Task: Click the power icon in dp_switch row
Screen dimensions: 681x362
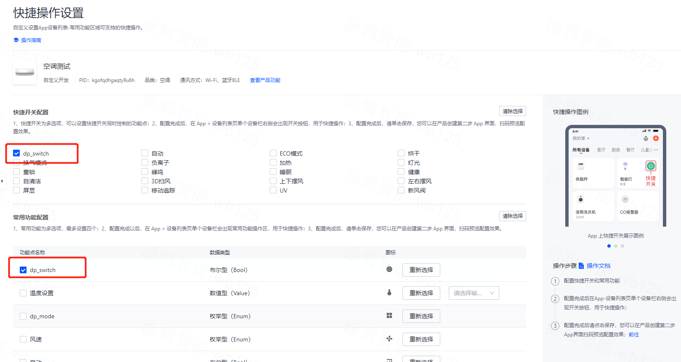Action: (x=389, y=270)
